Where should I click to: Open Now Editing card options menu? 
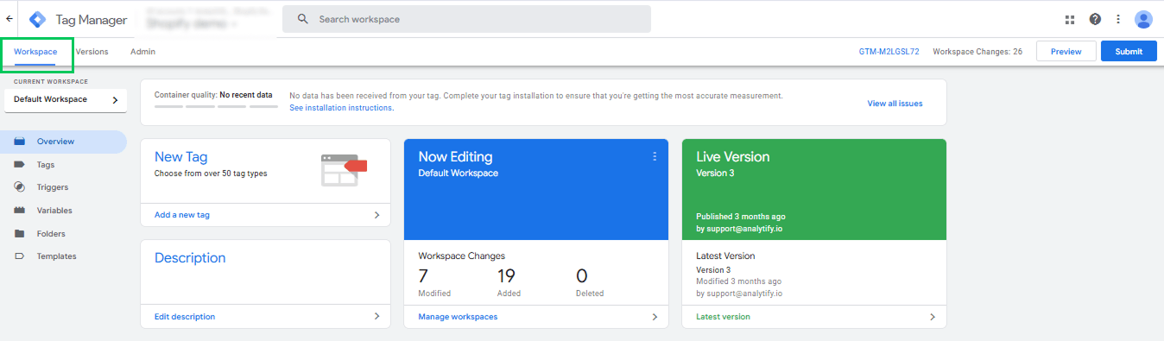[655, 156]
